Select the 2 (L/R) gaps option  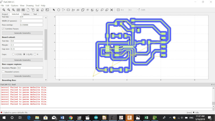point(24,54)
